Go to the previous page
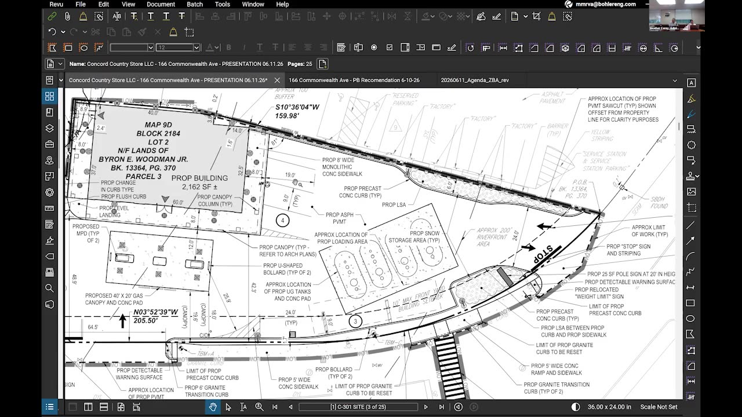The height and width of the screenshot is (417, 742). pos(290,407)
